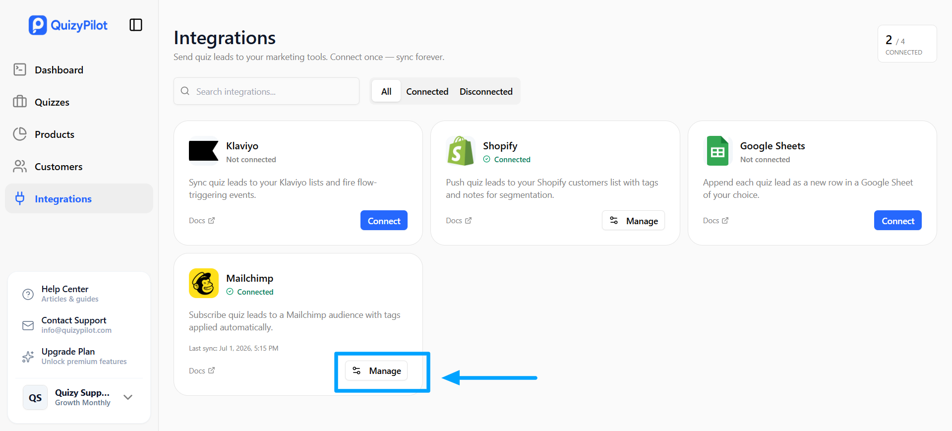Navigate to Customers
This screenshot has height=431, width=952.
pos(79,167)
